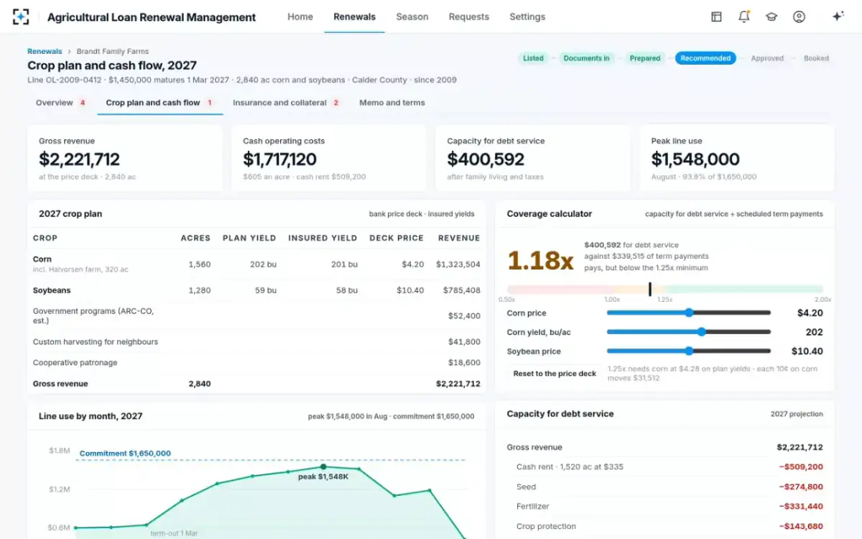The image size is (862, 539).
Task: Adjust the Corn price slider
Action: click(x=689, y=313)
